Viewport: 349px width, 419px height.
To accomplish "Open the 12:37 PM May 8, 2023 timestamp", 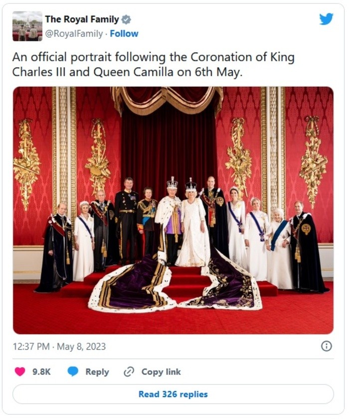I will point(59,347).
